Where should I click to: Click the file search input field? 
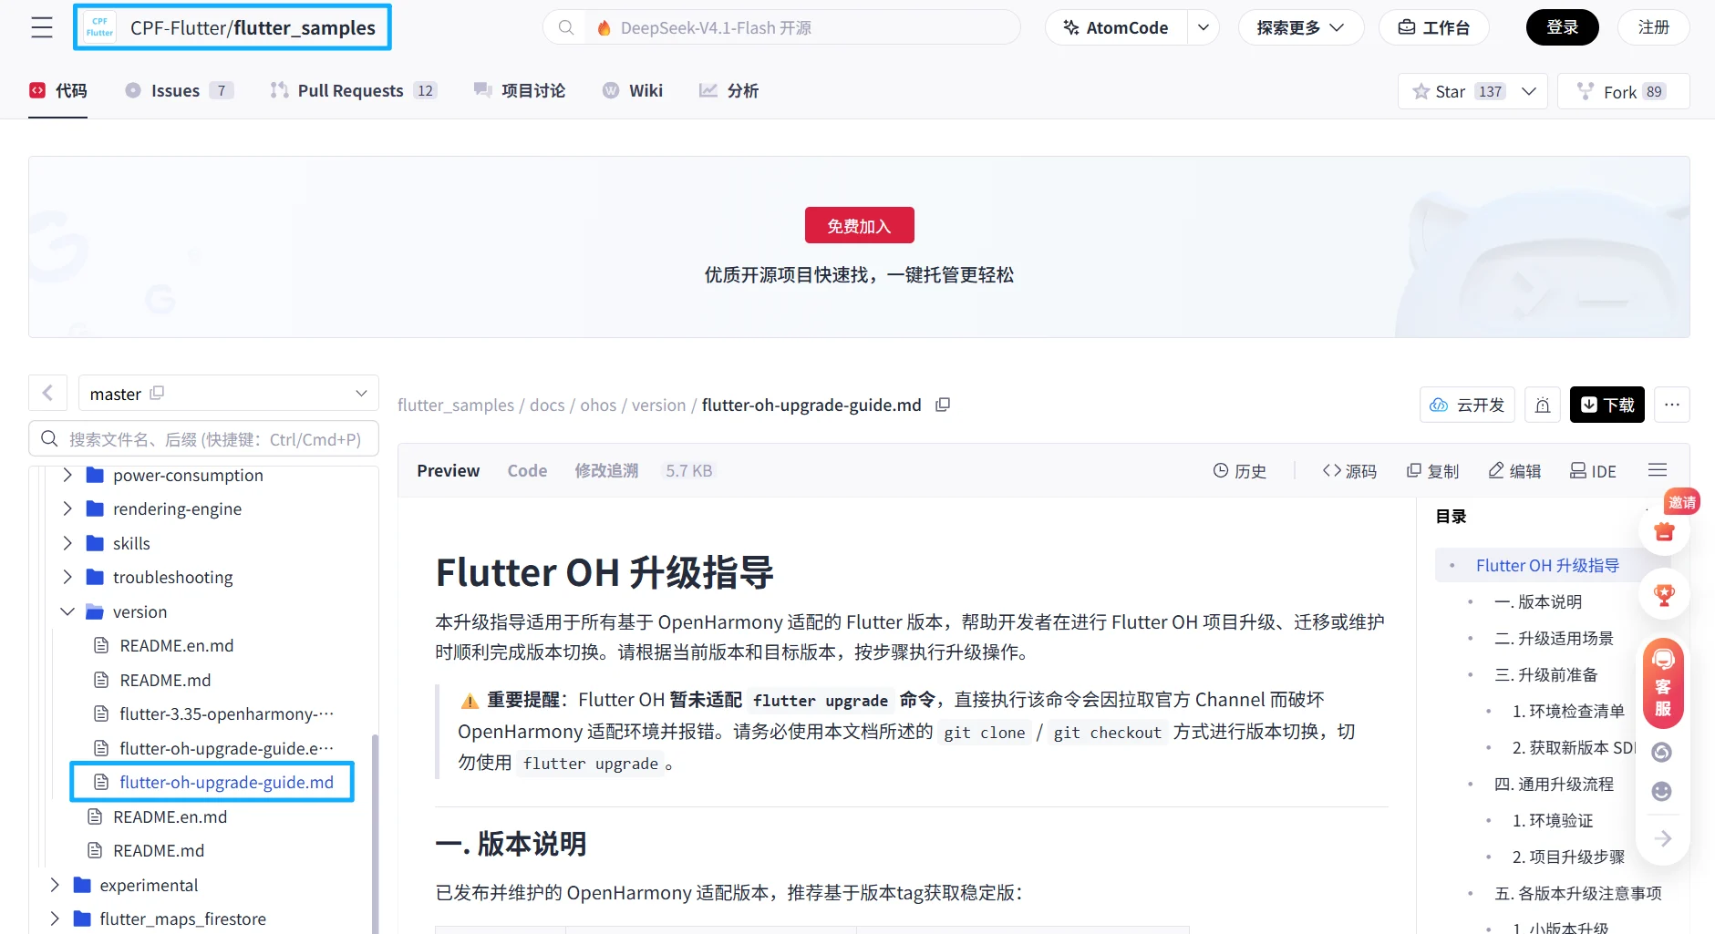tap(203, 438)
